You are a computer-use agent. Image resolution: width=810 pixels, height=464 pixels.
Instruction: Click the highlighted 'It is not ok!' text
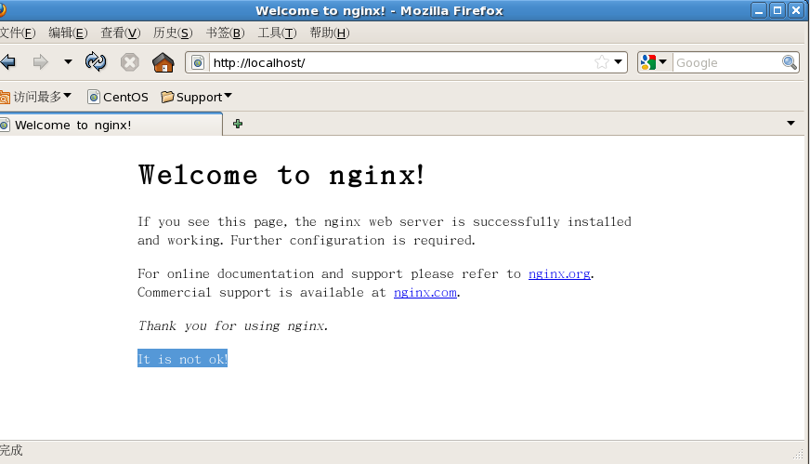click(x=182, y=359)
